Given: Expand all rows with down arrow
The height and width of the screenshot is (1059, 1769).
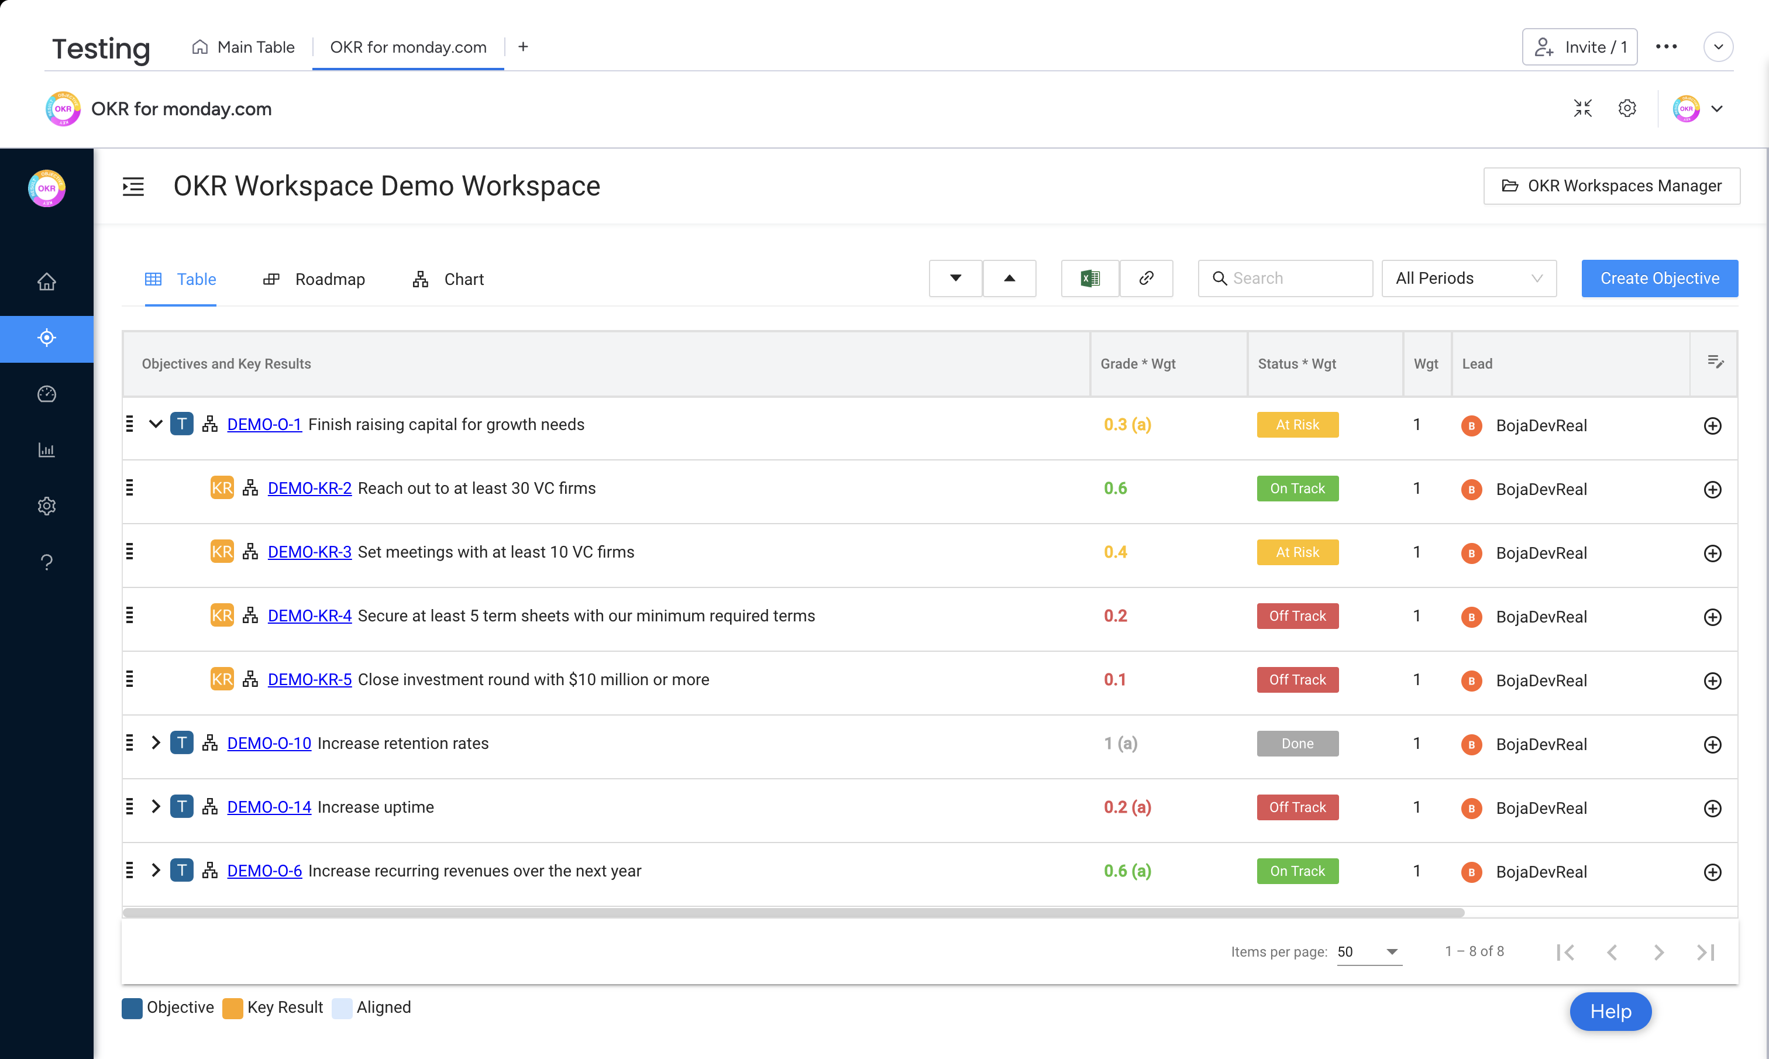Looking at the screenshot, I should point(955,278).
